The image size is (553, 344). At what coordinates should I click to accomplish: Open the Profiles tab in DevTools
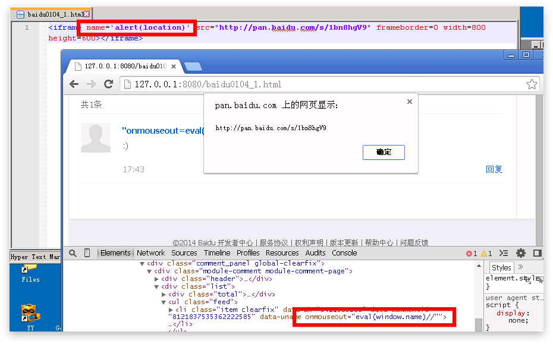pyautogui.click(x=248, y=253)
